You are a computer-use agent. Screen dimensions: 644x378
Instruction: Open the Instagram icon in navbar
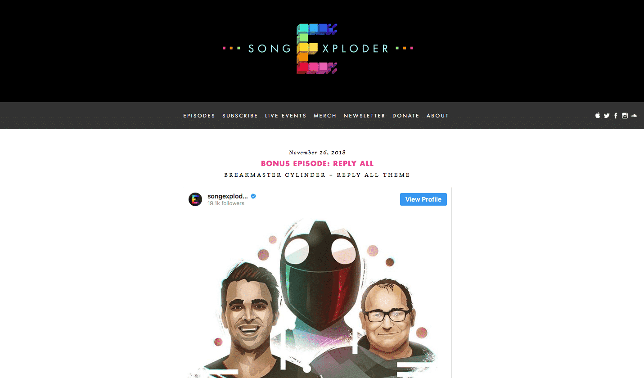(625, 116)
